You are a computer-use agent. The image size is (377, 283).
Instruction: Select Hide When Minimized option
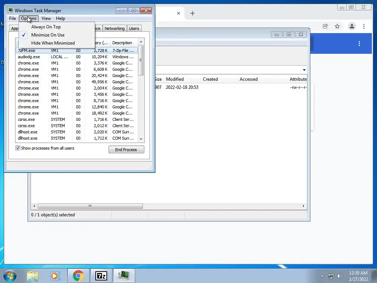57,43
